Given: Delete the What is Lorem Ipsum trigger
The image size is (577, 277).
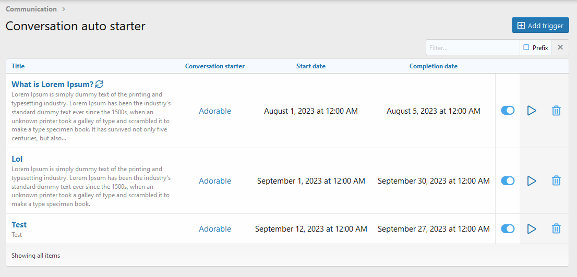Looking at the screenshot, I should (556, 111).
